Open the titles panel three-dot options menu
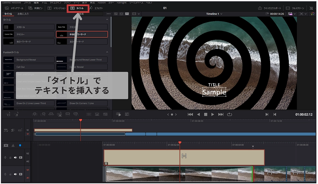 click(108, 14)
